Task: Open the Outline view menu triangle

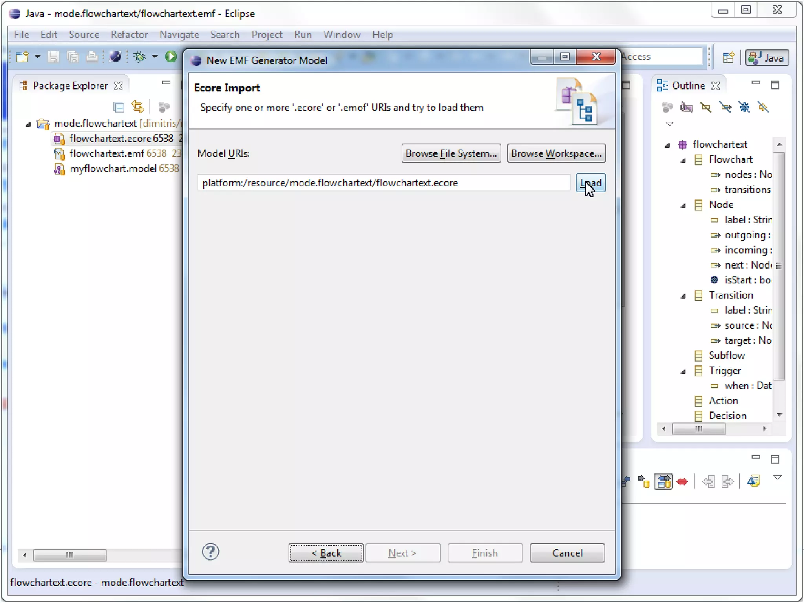Action: click(x=669, y=124)
